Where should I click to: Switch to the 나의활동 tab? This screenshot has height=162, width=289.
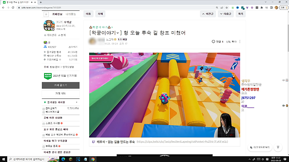click(x=71, y=14)
